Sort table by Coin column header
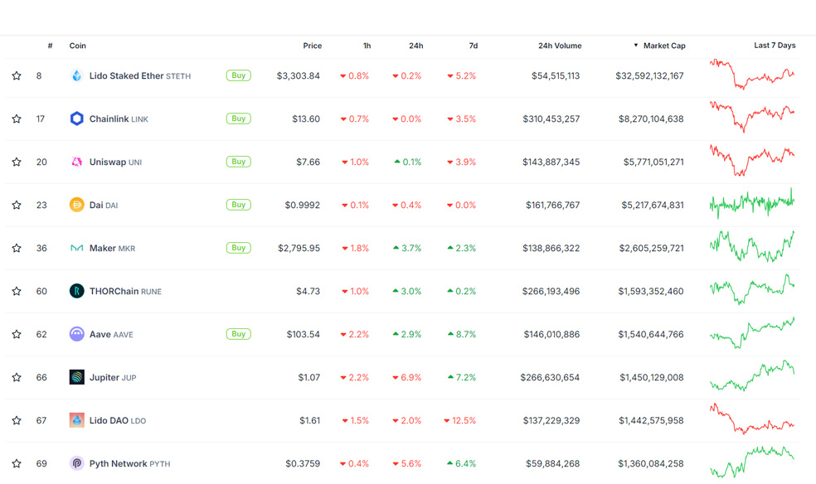The height and width of the screenshot is (484, 816). pyautogui.click(x=78, y=46)
